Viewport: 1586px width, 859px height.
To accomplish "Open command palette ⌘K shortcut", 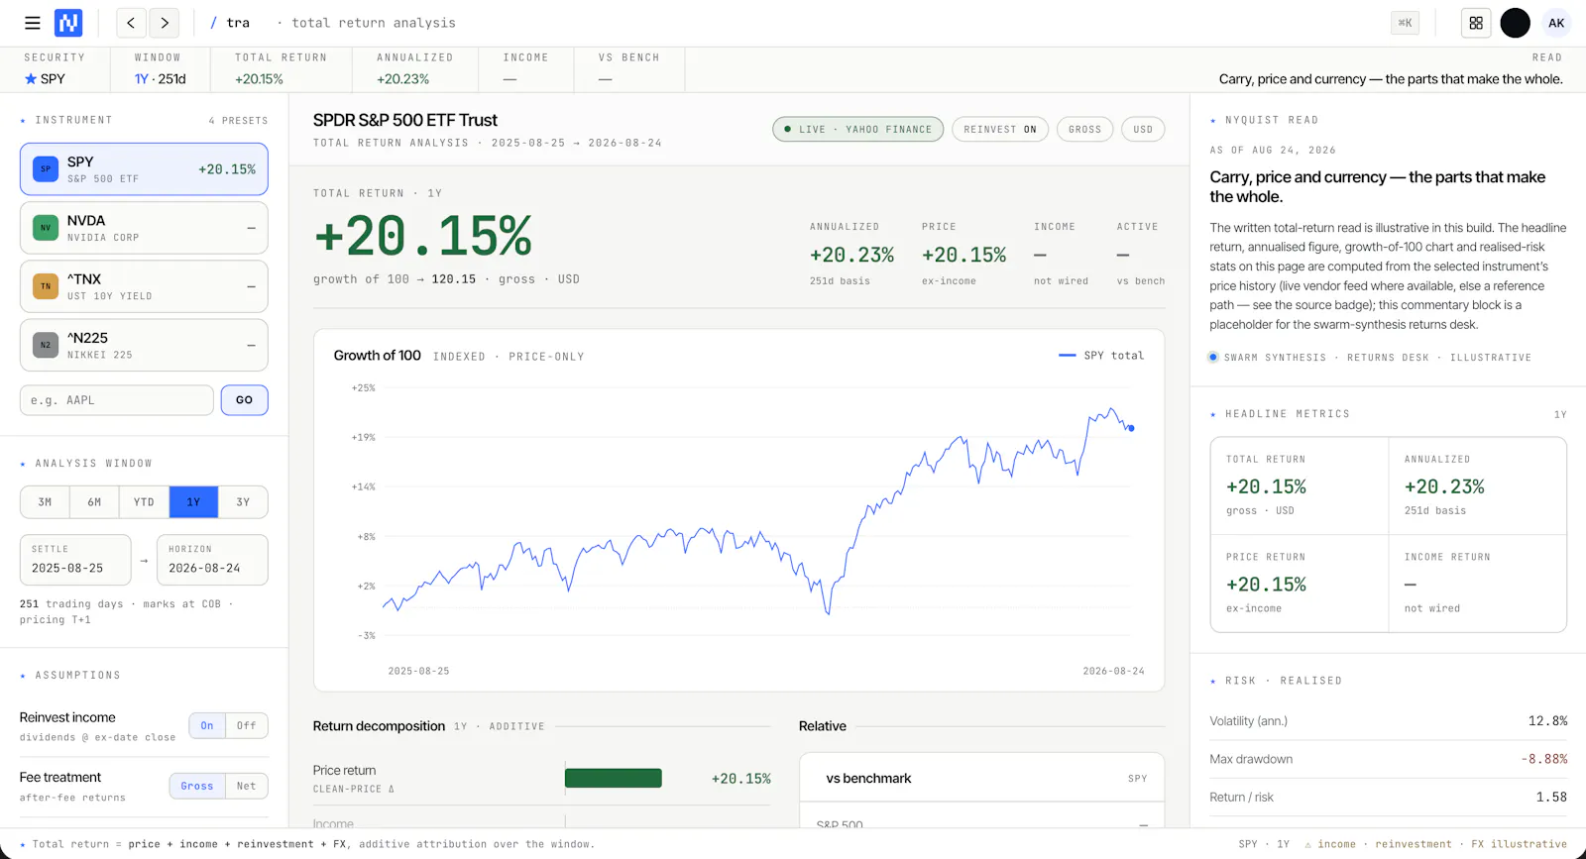I will pyautogui.click(x=1405, y=23).
